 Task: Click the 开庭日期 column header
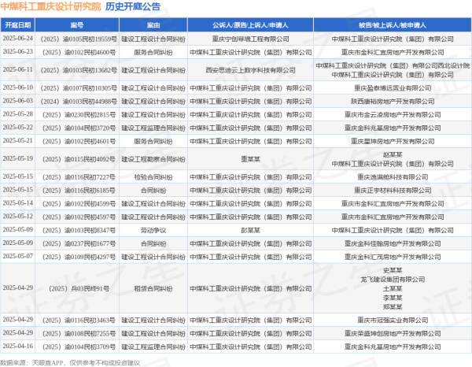[x=18, y=25]
